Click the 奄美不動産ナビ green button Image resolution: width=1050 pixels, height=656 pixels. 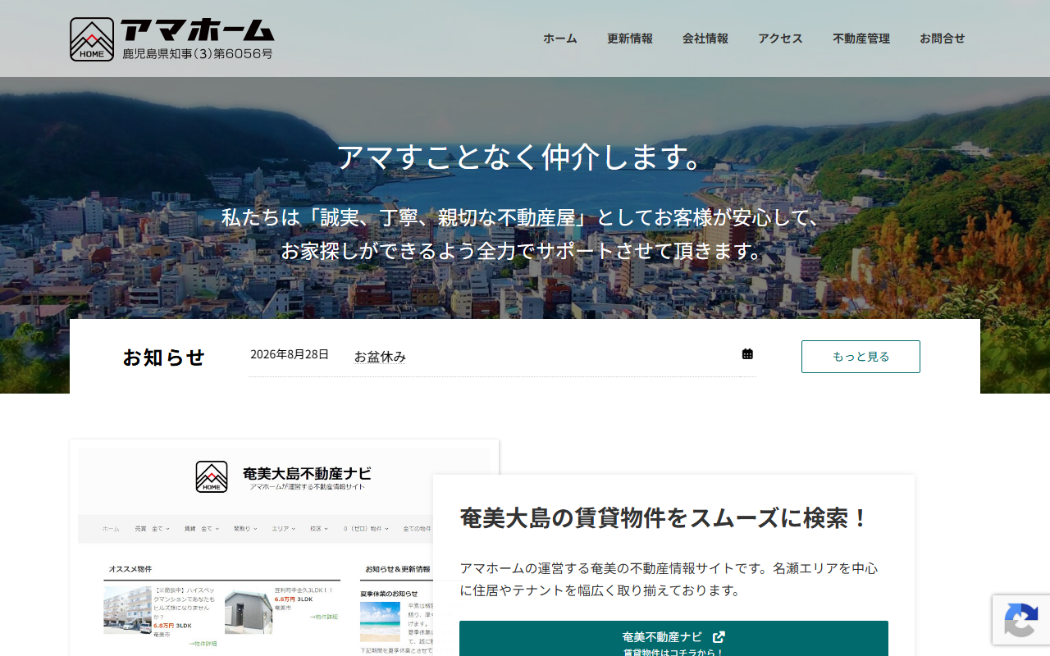673,639
